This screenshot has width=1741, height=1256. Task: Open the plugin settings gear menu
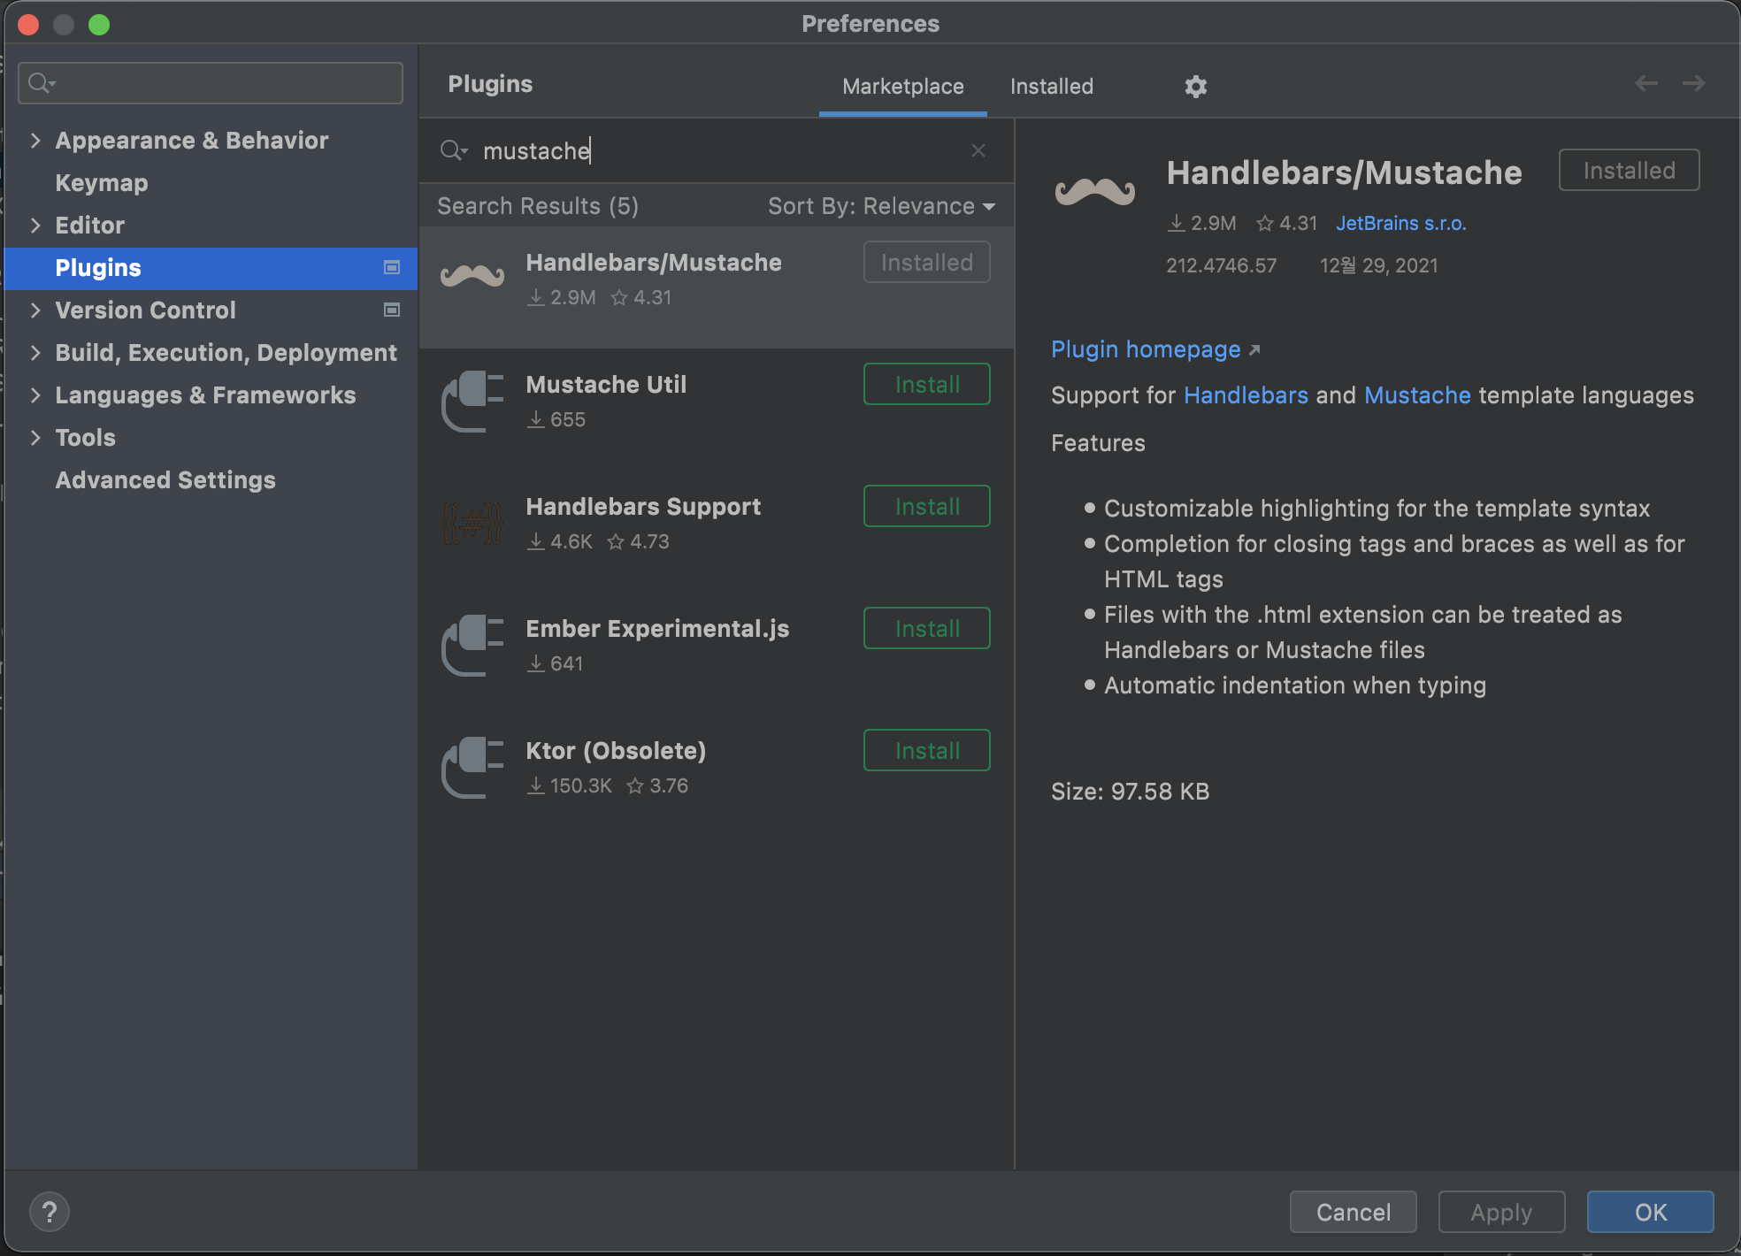(x=1195, y=86)
